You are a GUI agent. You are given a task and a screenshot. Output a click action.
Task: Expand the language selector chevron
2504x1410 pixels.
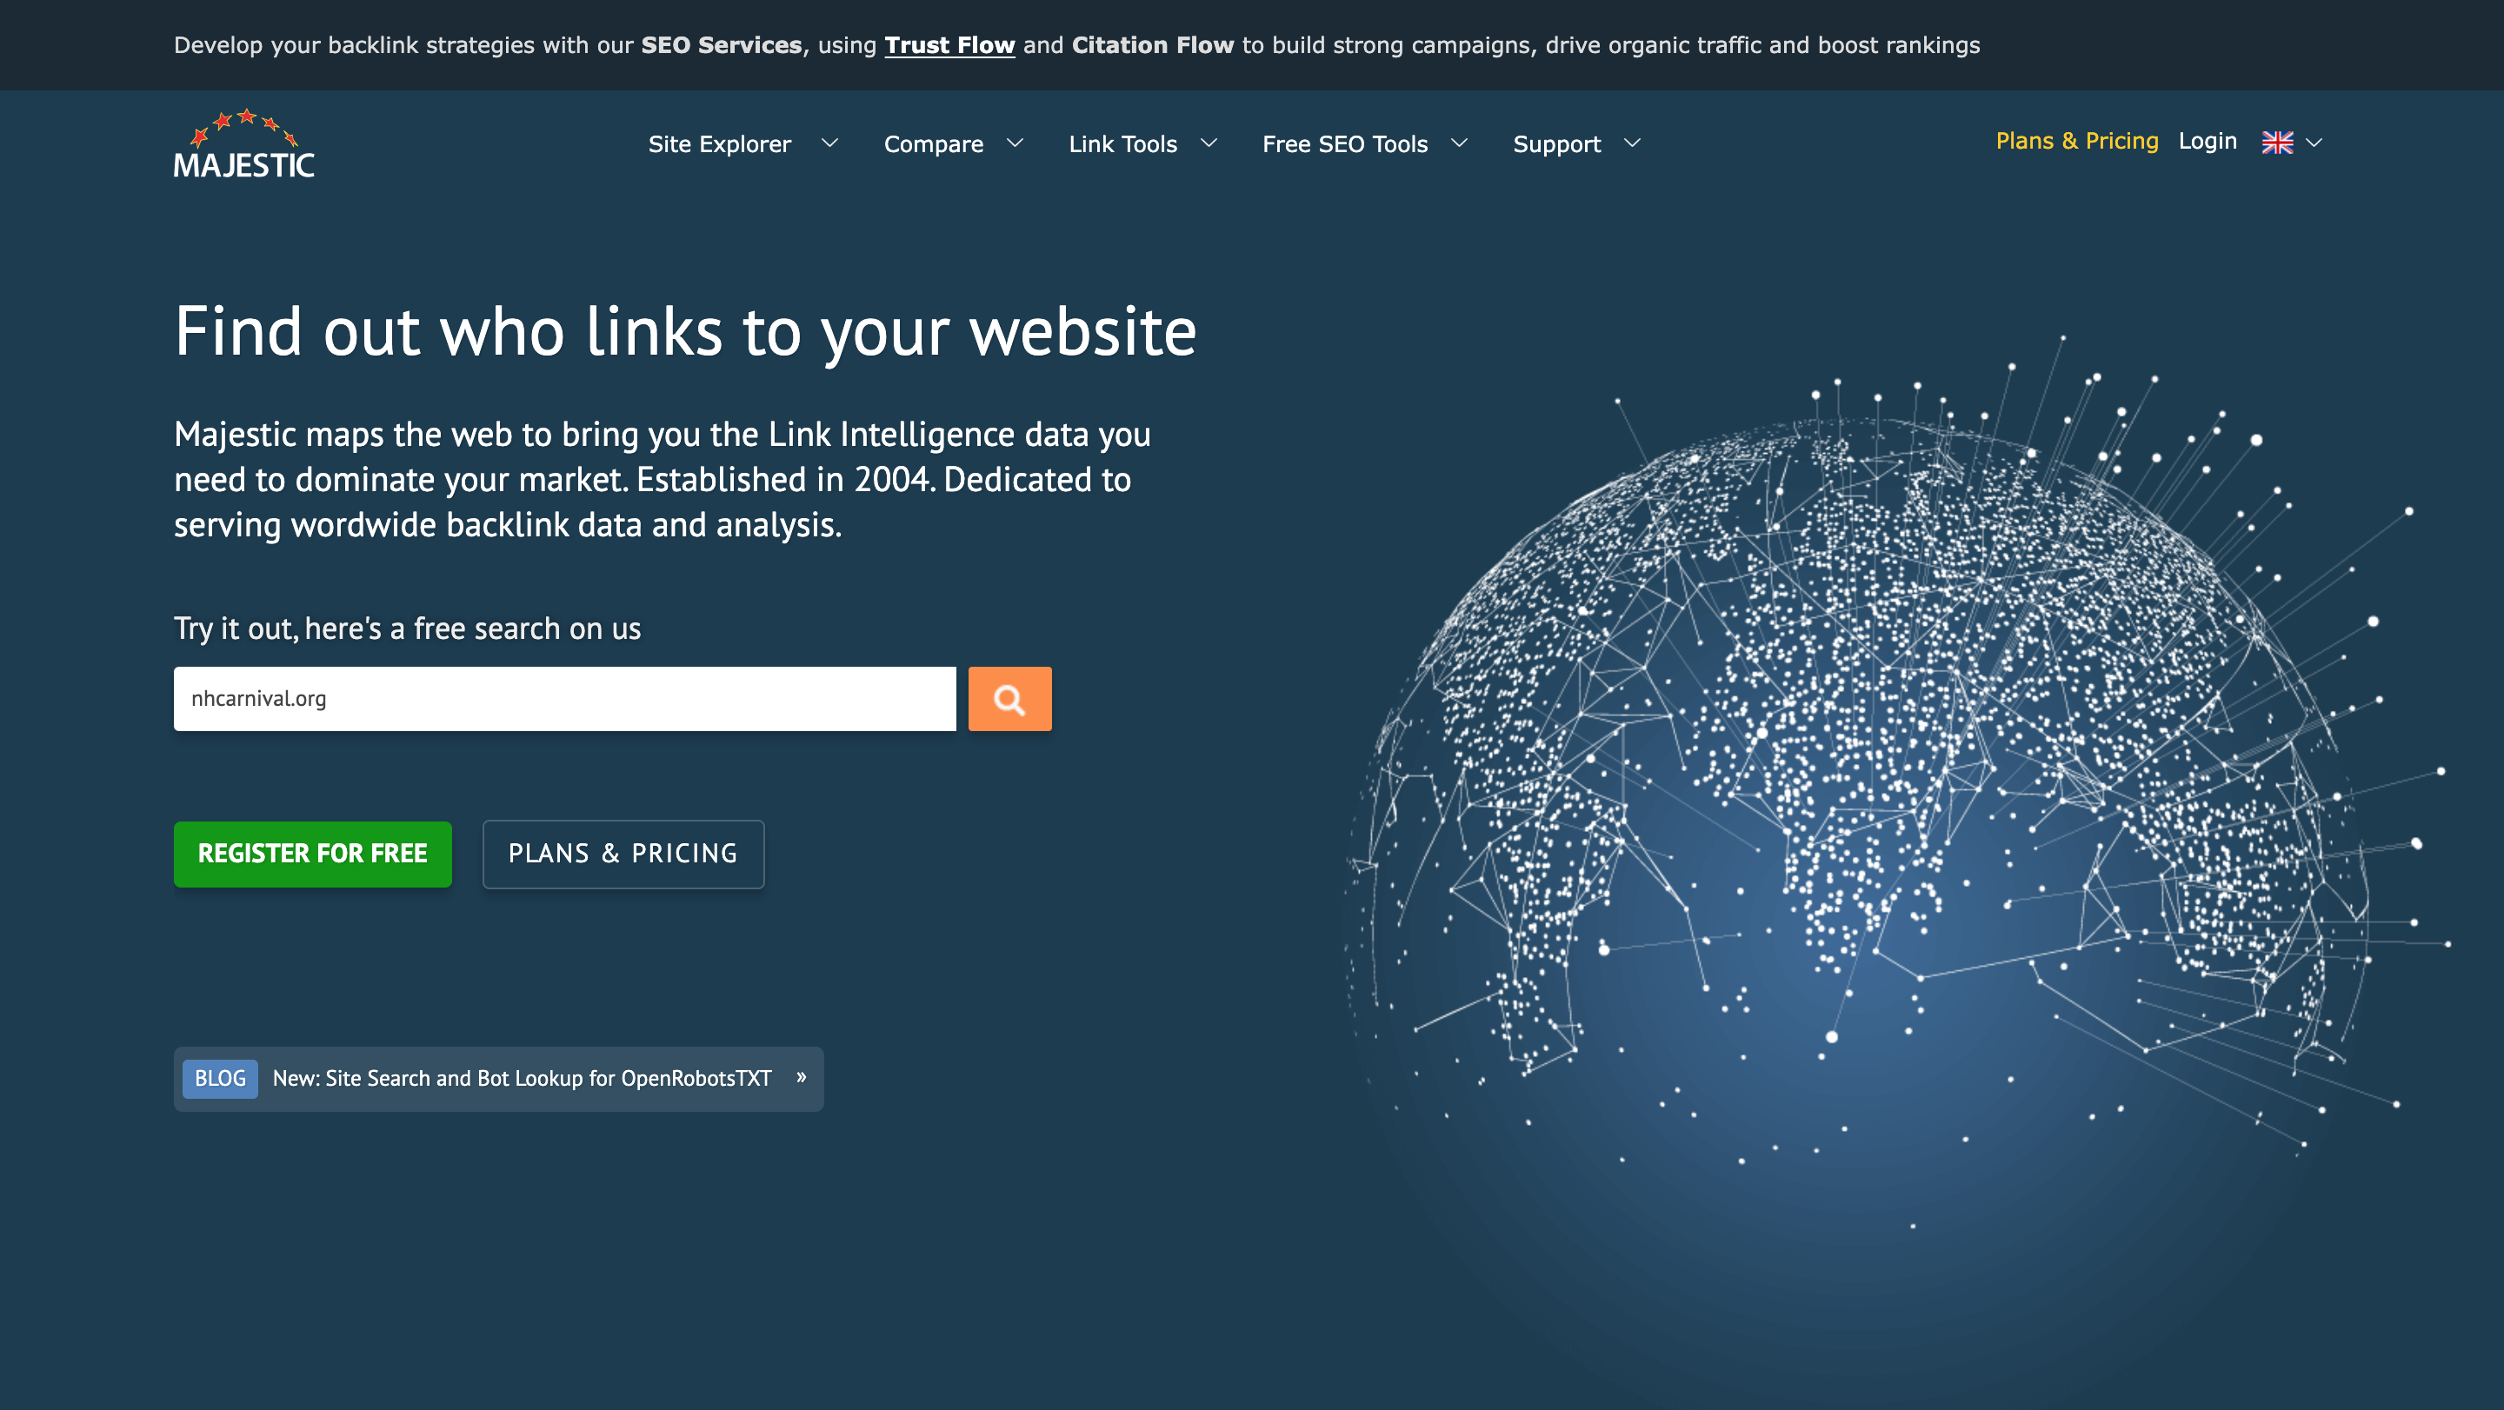coord(2314,143)
